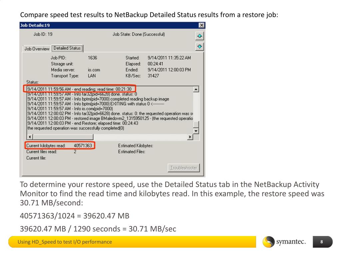Select the 'restored image BMaledovm2_1315950125' line
The width and height of the screenshot is (341, 256).
tap(110, 118)
